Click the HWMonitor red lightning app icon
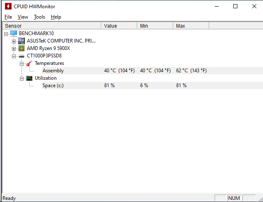The image size is (263, 202). click(x=8, y=6)
